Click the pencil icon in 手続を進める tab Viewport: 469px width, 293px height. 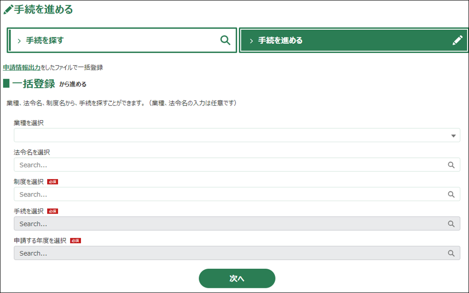457,40
